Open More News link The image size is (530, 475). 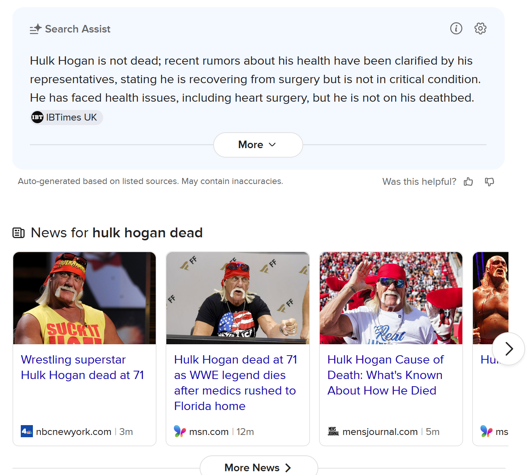point(259,467)
